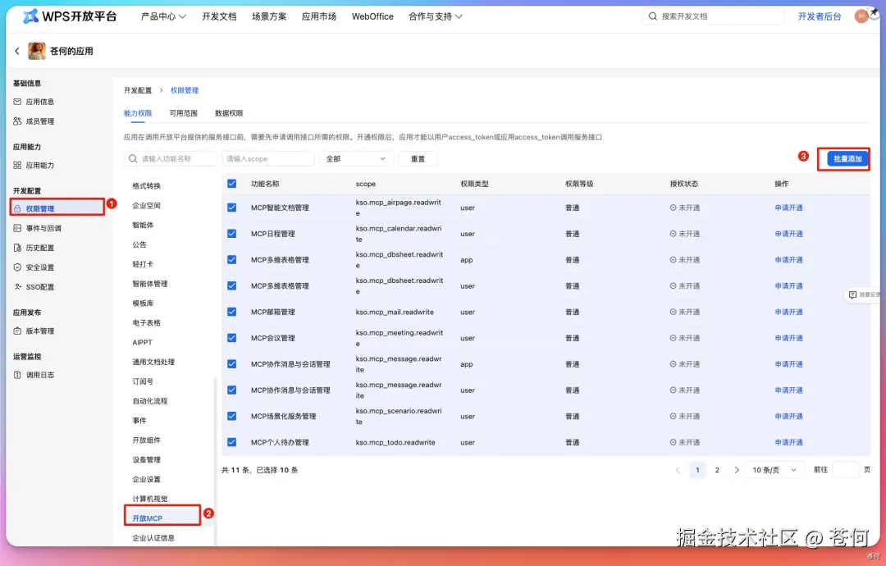
Task: Uncheck the MCP智能文档管理 row checkbox
Action: [231, 208]
